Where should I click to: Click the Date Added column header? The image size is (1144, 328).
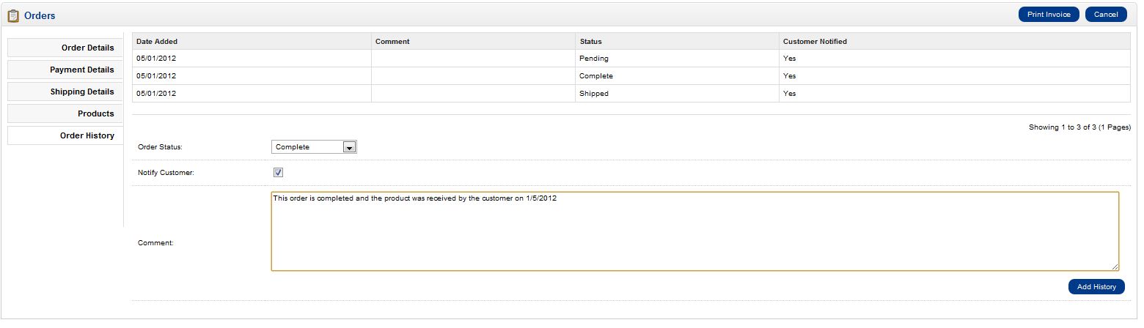click(x=157, y=42)
